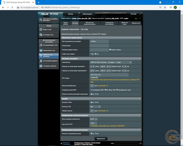The width and height of the screenshot is (183, 146).
Task: Click the App link icon in header
Action: (136, 19)
